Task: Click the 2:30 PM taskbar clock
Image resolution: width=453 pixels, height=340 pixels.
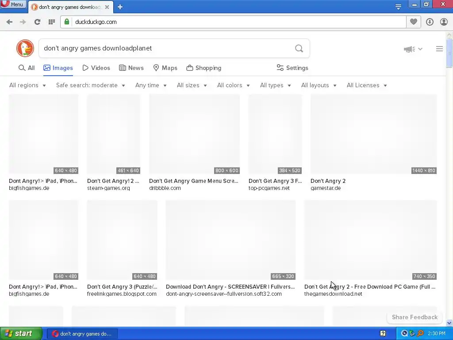Action: coord(437,334)
